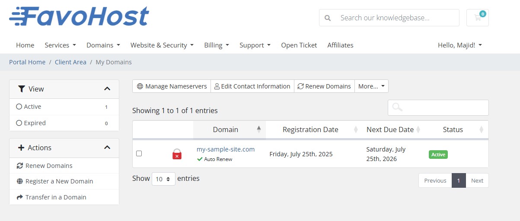Click the magnifier icon in knowledgebase search
The image size is (520, 221).
pos(328,18)
